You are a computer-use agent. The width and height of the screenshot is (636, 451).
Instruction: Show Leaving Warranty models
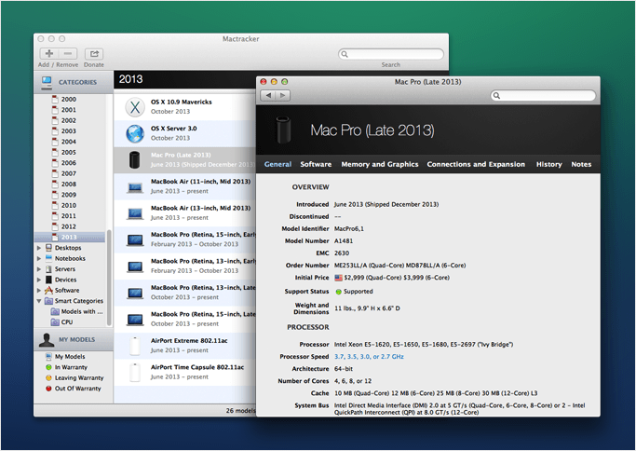tap(48, 377)
